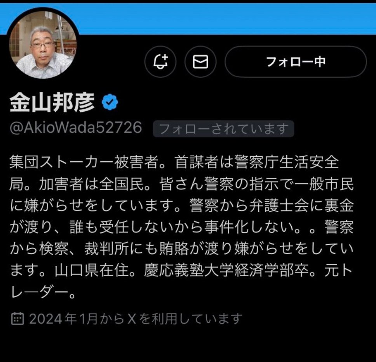Viewport: 376px width, 362px height.
Task: Tap the 2024年1月からXを利用しています text
Action: point(136,319)
